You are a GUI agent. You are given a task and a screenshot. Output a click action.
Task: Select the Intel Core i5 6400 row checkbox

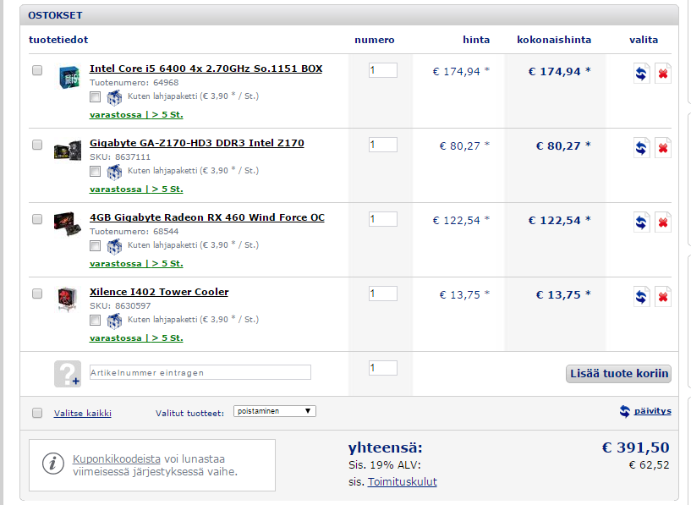tap(37, 70)
